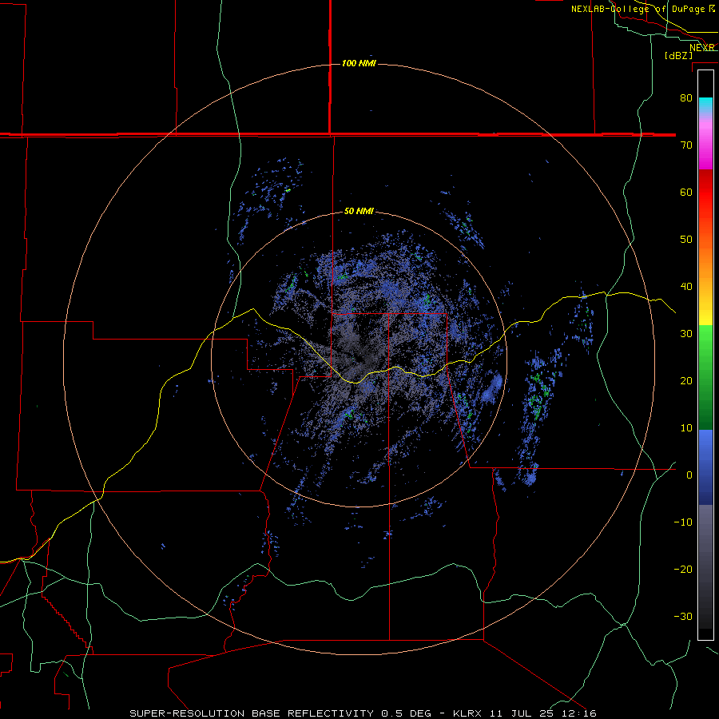The height and width of the screenshot is (719, 719).
Task: Select the "0" value on the dBZ scale
Action: (689, 475)
